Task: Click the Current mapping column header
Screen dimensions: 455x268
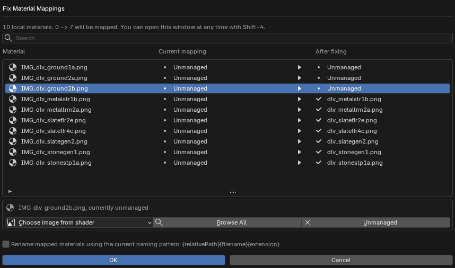Action: pyautogui.click(x=182, y=51)
